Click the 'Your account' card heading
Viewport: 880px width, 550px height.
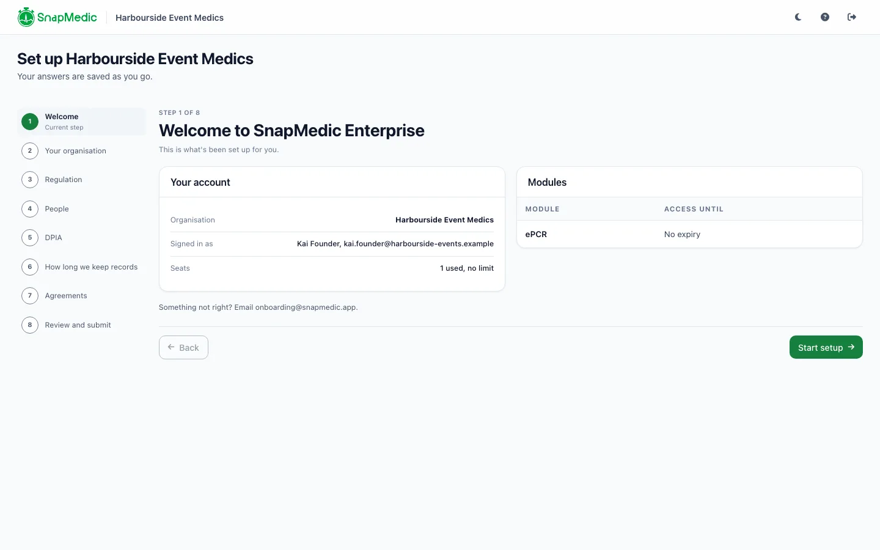(200, 182)
